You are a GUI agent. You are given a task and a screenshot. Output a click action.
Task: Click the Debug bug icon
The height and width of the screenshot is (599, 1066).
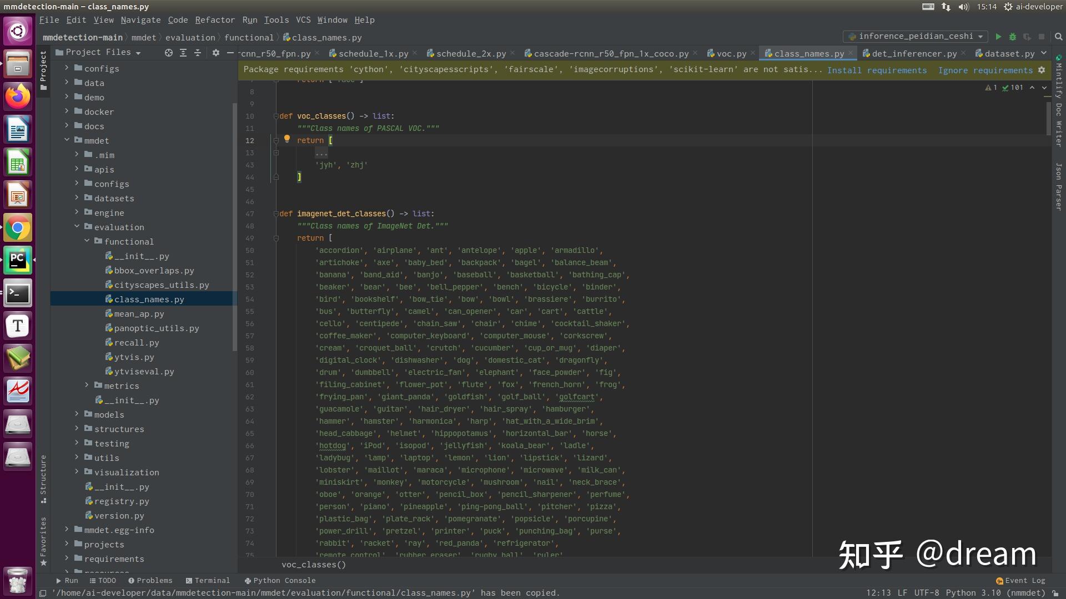click(x=1013, y=37)
